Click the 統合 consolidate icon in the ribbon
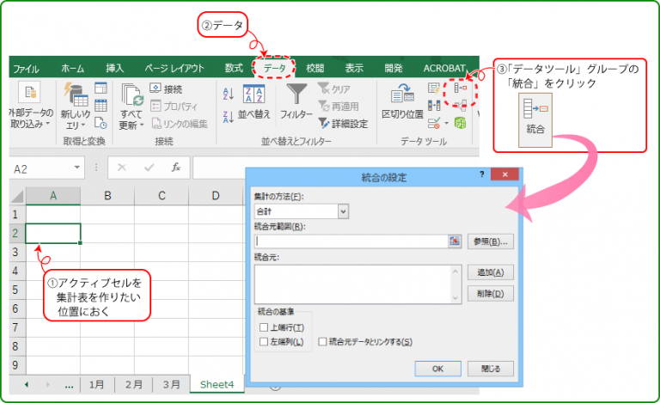This screenshot has width=660, height=403. click(461, 88)
